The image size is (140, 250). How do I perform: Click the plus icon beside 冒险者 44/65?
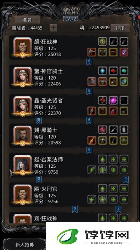point(53,28)
